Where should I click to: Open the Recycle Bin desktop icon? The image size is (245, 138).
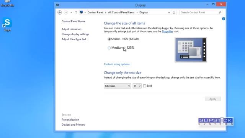pos(7,3)
